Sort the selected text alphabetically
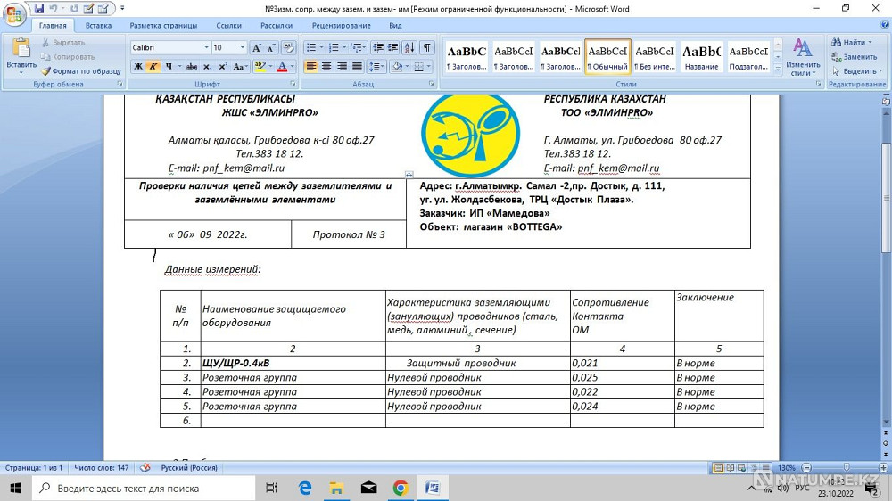The height and width of the screenshot is (501, 892). tap(409, 48)
